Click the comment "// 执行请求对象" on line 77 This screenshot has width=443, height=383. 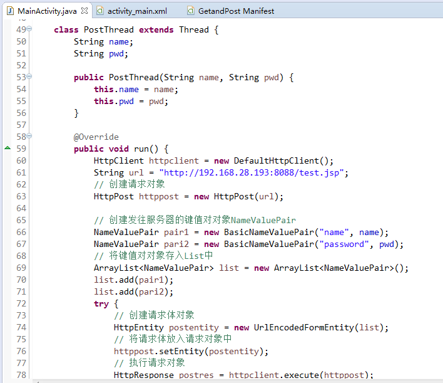coord(149,362)
